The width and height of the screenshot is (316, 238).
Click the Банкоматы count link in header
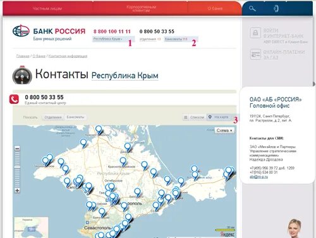[x=176, y=39]
